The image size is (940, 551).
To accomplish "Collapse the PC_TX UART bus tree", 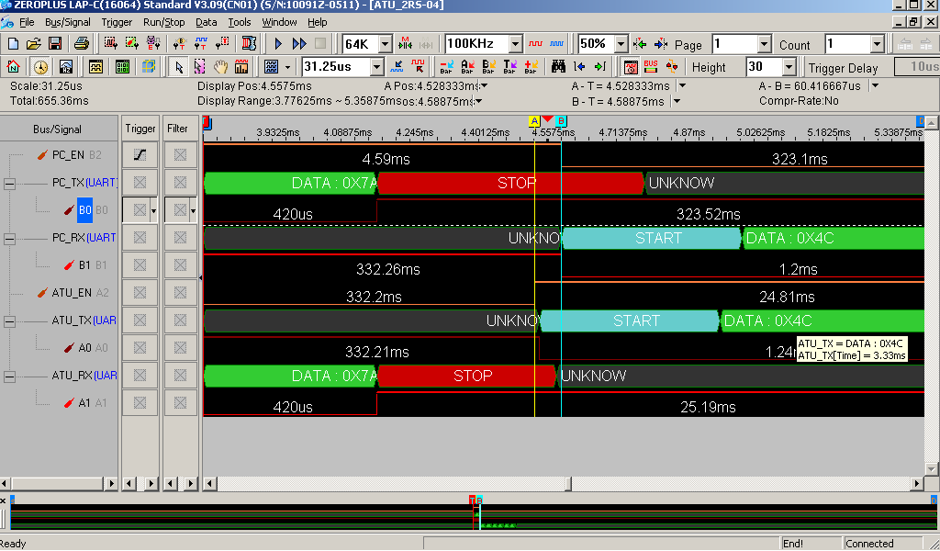I will point(10,183).
